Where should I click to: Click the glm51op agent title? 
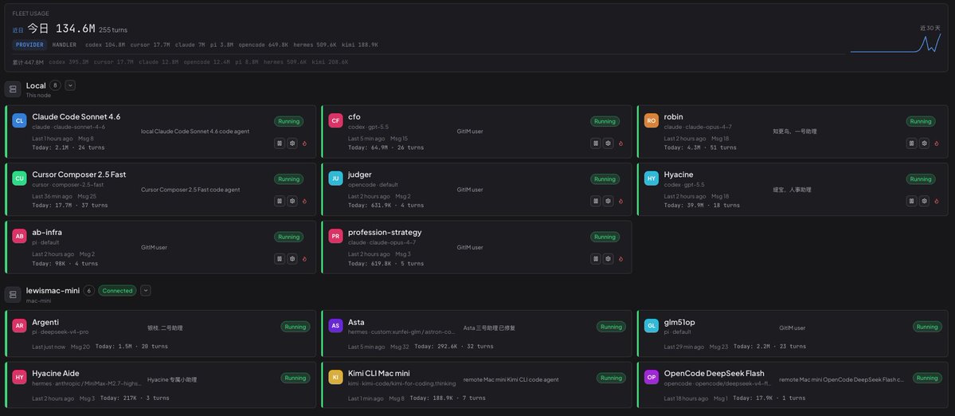coord(679,322)
